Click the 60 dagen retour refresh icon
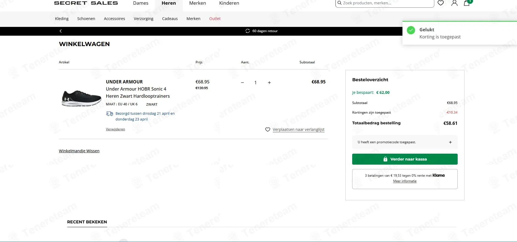 tap(248, 31)
